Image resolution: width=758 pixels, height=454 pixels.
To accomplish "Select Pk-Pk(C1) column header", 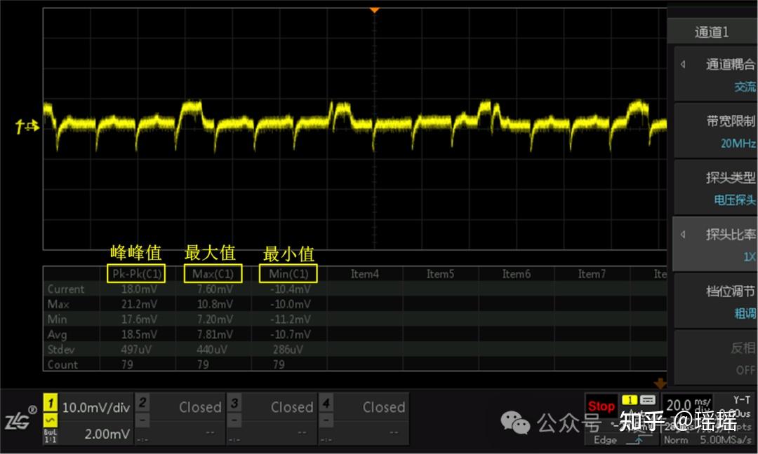I will coord(136,274).
